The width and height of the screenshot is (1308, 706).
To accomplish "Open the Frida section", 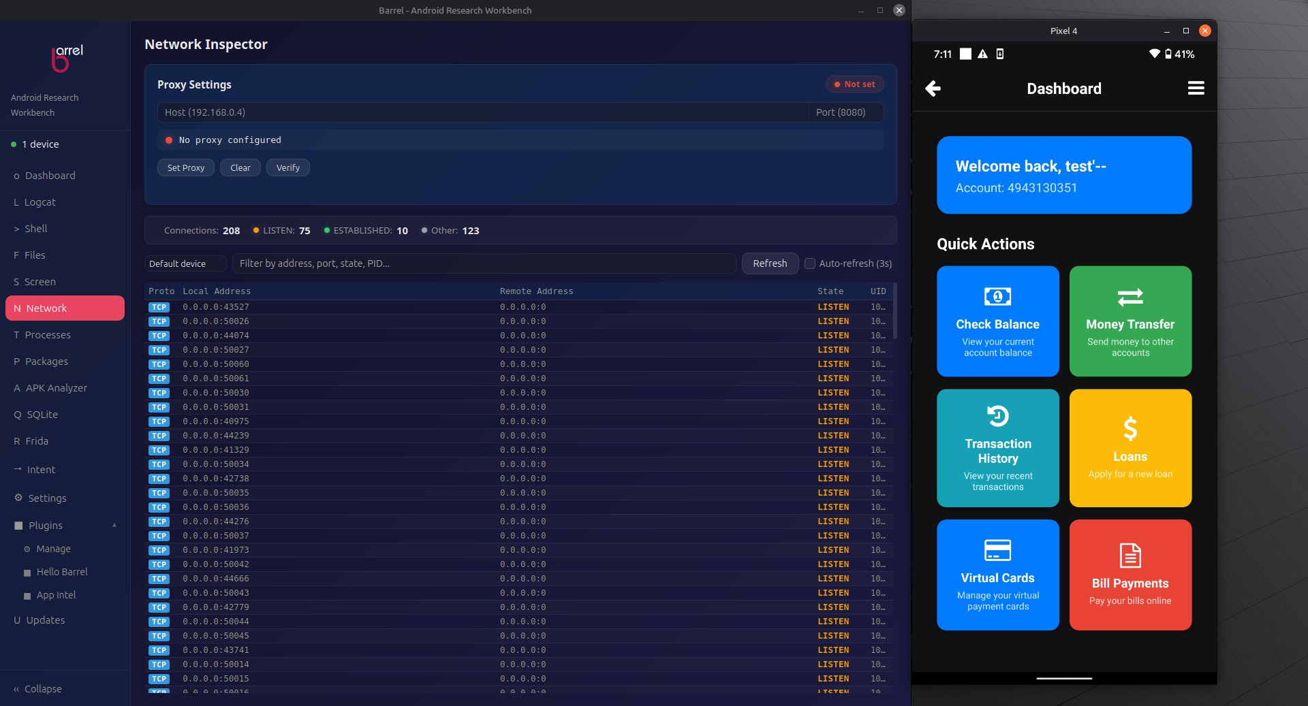I will [65, 441].
